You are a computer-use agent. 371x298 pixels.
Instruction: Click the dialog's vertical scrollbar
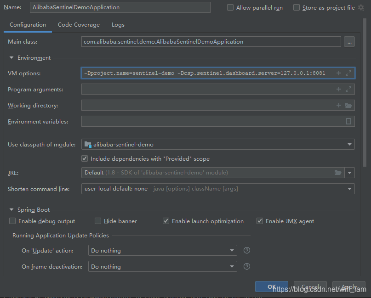pos(365,92)
